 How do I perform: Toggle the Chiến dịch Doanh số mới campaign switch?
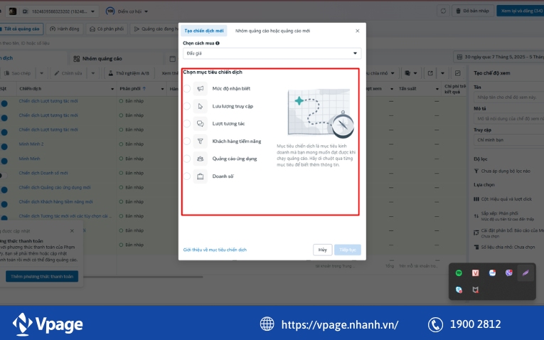[x=3, y=176]
